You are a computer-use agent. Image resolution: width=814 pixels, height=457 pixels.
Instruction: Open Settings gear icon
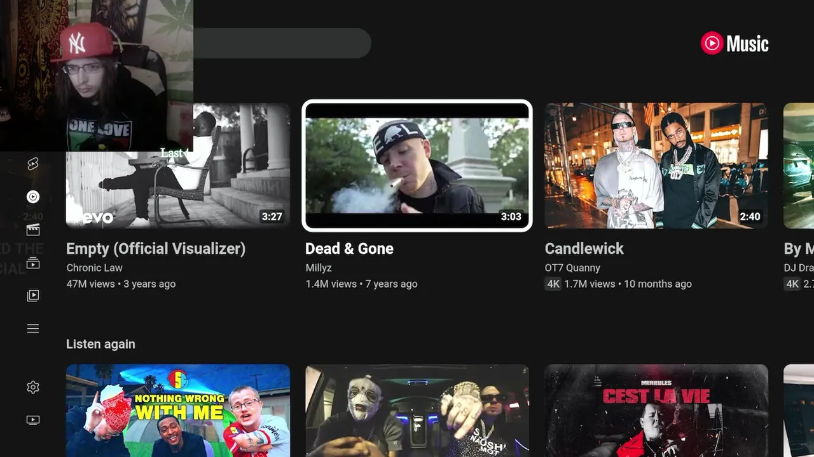(33, 387)
